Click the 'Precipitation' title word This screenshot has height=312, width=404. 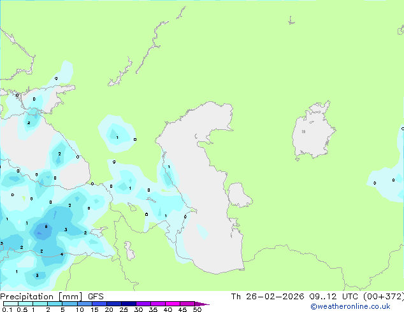pos(27,297)
